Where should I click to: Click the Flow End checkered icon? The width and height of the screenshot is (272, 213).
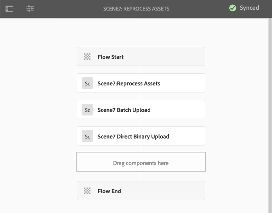87,191
